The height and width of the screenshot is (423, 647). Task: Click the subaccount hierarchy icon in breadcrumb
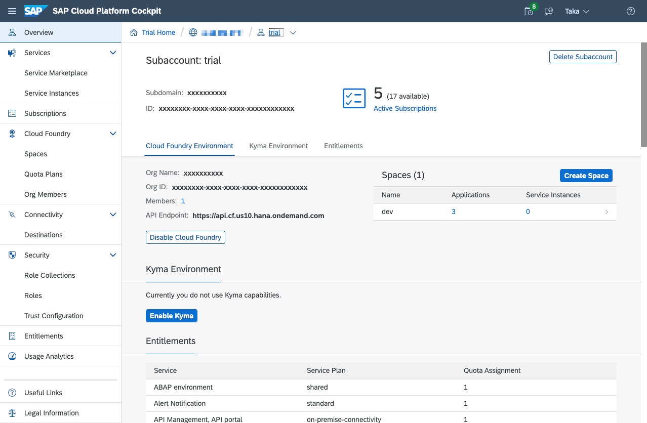point(261,32)
